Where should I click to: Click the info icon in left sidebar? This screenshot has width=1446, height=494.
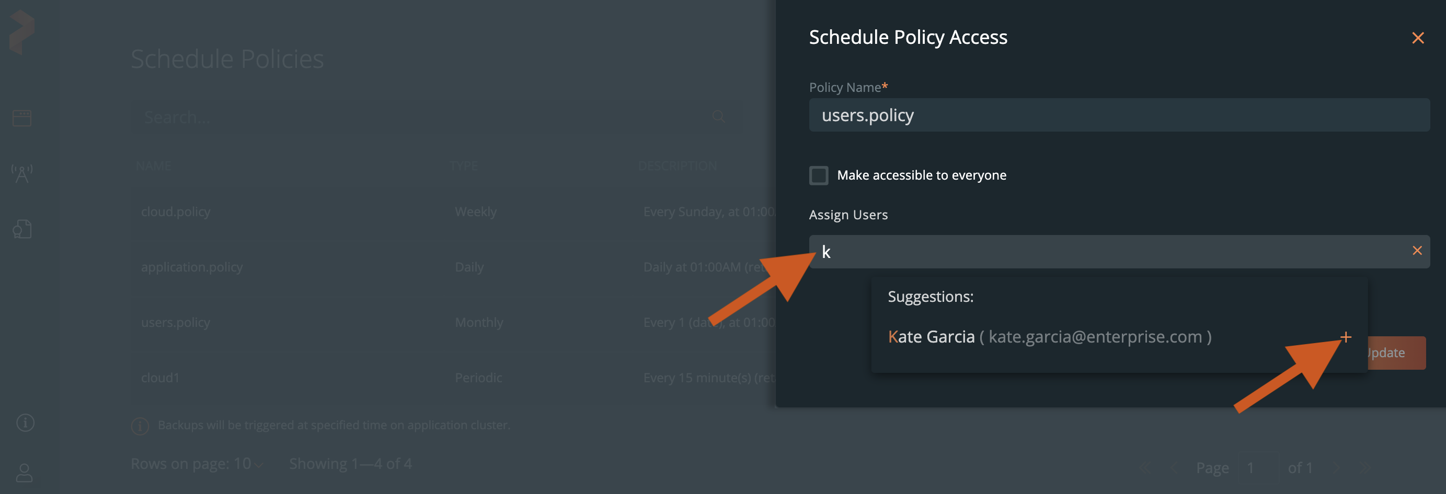25,422
